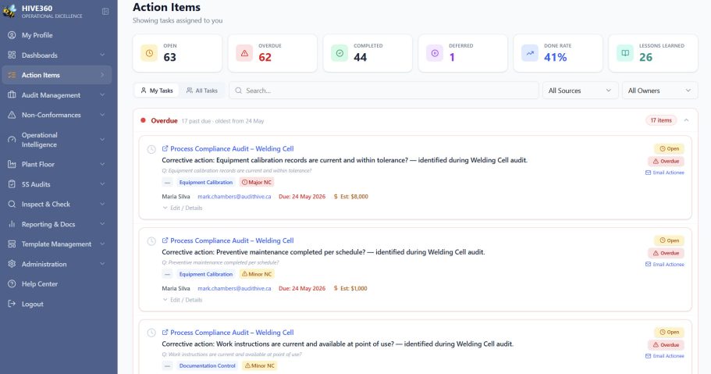Click the HIVE360 bee logo
711x374 pixels.
pyautogui.click(x=9, y=11)
